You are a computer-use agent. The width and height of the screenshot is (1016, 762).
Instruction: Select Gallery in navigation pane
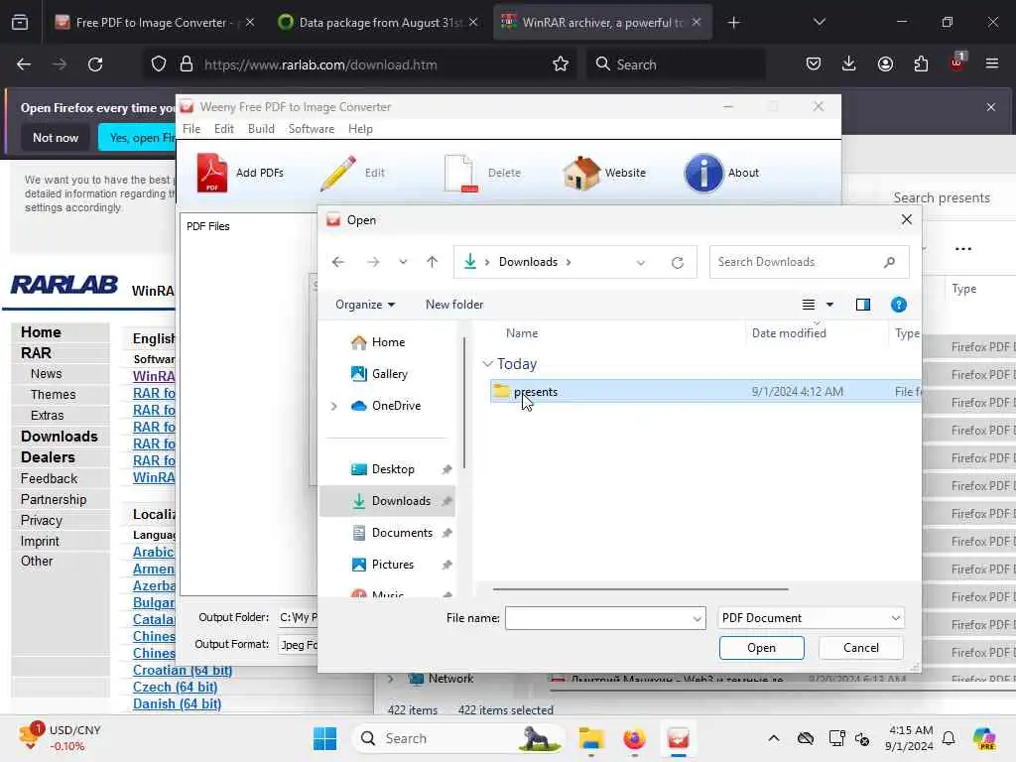click(389, 374)
